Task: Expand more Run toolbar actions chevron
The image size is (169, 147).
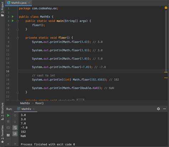Action: [8, 144]
